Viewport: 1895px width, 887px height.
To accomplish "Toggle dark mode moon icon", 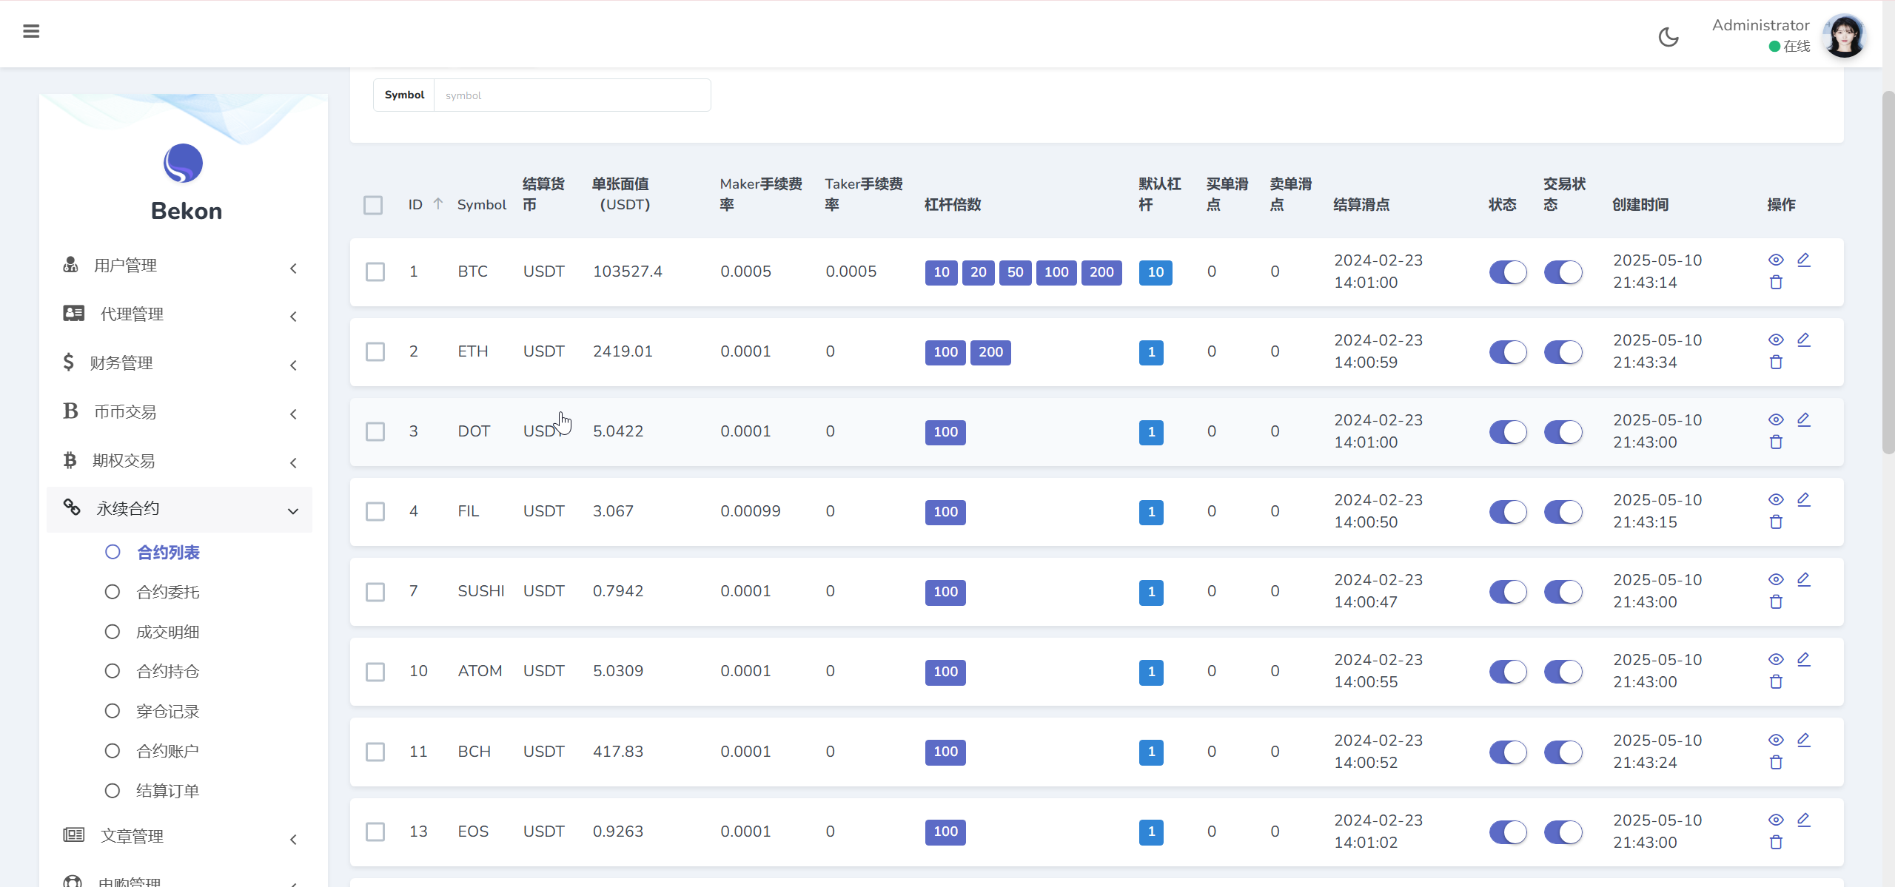I will pyautogui.click(x=1668, y=37).
